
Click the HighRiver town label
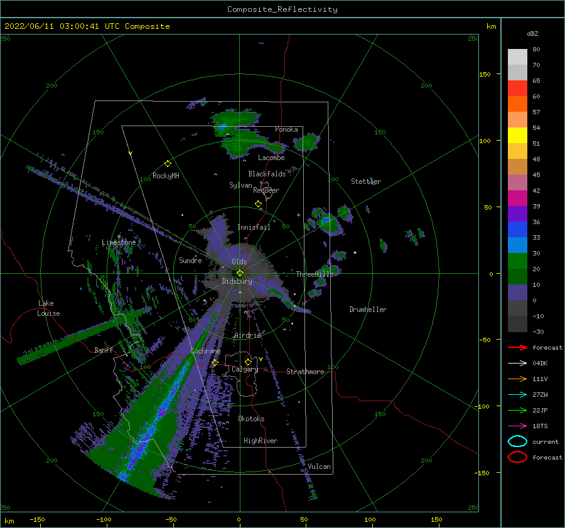tap(261, 441)
